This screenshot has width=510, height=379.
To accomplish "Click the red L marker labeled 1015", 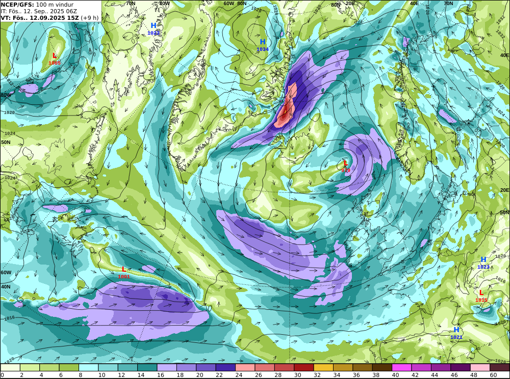I will pos(481,293).
